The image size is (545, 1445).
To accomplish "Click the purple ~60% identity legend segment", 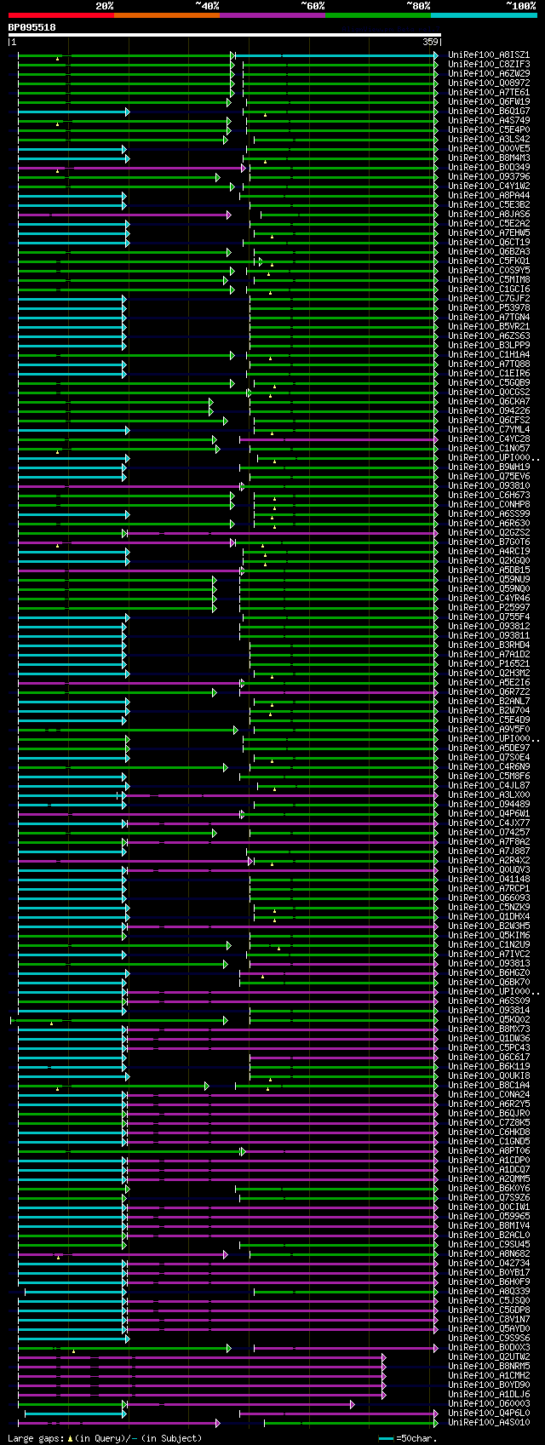I will tap(272, 14).
